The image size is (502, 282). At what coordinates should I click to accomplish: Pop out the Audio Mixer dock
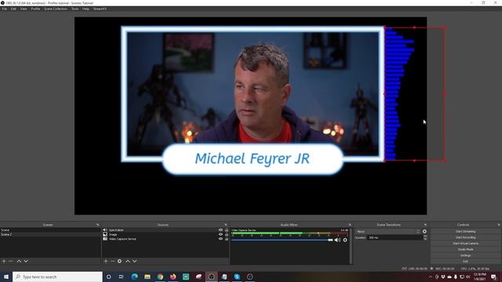pos(350,225)
